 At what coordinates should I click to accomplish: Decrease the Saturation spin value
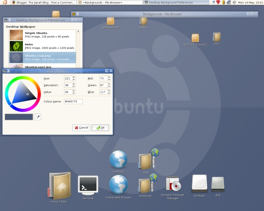click(x=74, y=86)
